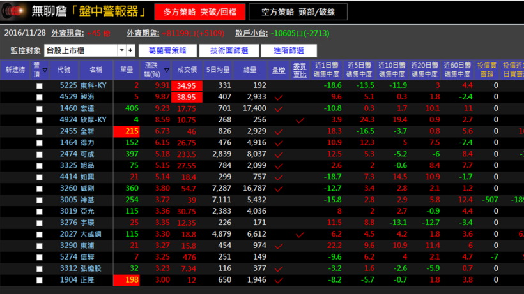The width and height of the screenshot is (524, 294).
Task: Tick the pin checkbox for 4414 如興
Action: [x=40, y=177]
